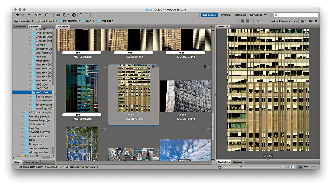The height and width of the screenshot is (187, 332).
Task: Select the _MG_2676.dng thumbnail
Action: (x=82, y=88)
